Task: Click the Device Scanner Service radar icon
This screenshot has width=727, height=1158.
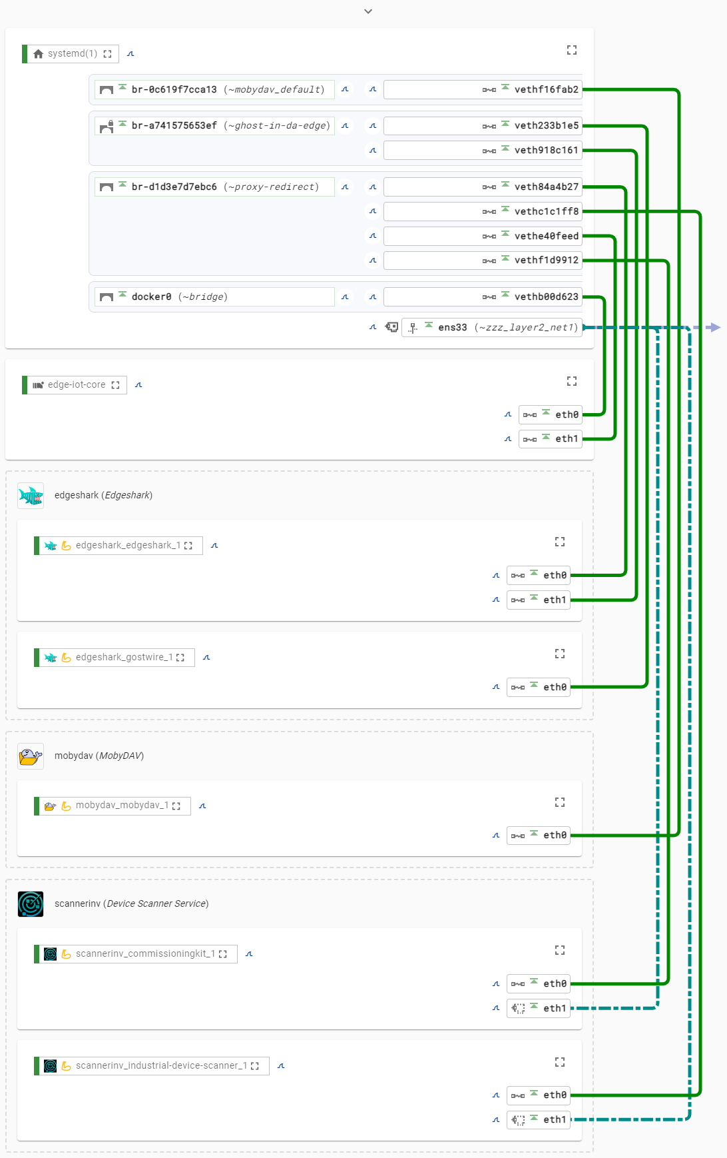Action: (31, 904)
